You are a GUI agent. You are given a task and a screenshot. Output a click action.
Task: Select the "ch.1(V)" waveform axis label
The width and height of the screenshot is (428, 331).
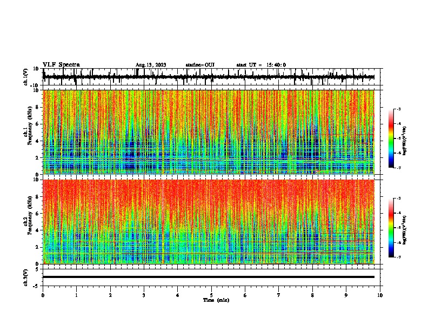point(26,77)
